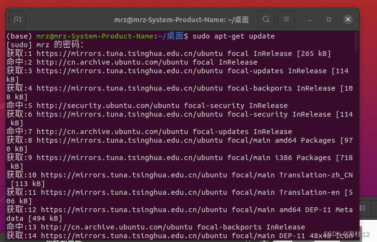Click the list icon in background window
377x242 pixels.
point(363,208)
